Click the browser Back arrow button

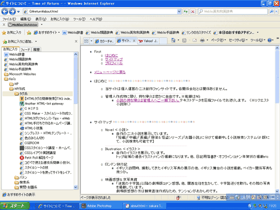tap(4, 11)
